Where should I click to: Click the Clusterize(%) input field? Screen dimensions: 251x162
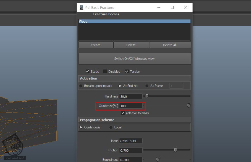(x=131, y=106)
